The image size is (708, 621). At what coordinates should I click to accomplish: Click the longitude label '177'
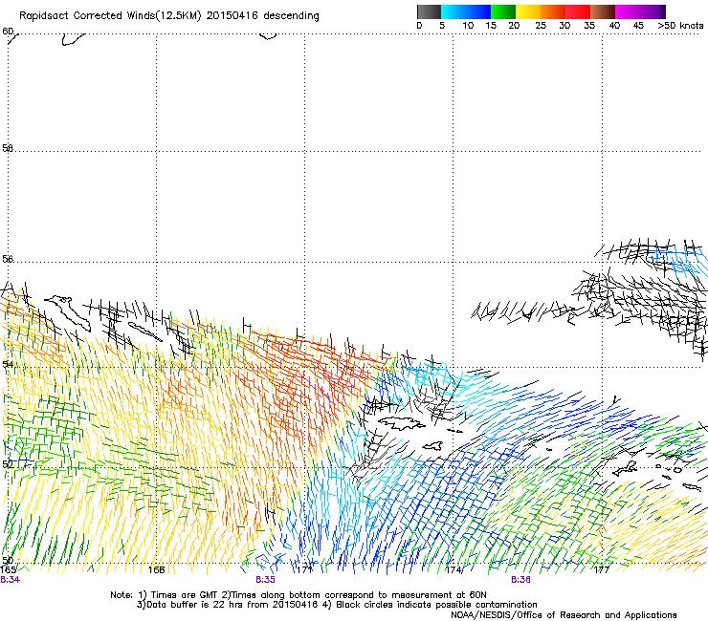[x=602, y=570]
